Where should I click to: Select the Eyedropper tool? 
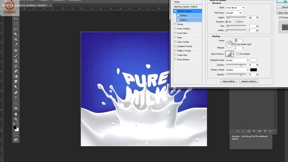[16, 45]
